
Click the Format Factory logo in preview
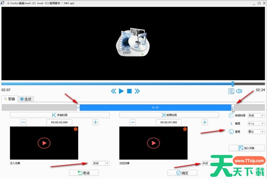point(133,42)
